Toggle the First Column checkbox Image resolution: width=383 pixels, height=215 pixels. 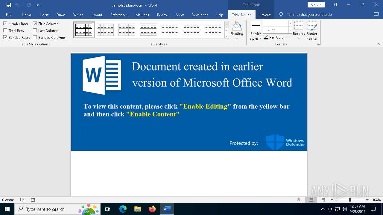pyautogui.click(x=35, y=24)
